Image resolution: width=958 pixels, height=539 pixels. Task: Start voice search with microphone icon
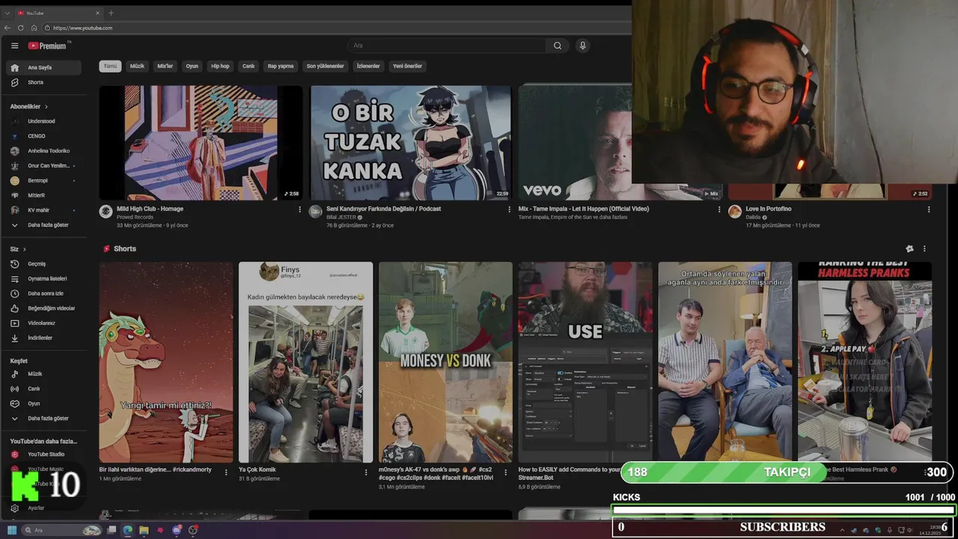click(582, 46)
